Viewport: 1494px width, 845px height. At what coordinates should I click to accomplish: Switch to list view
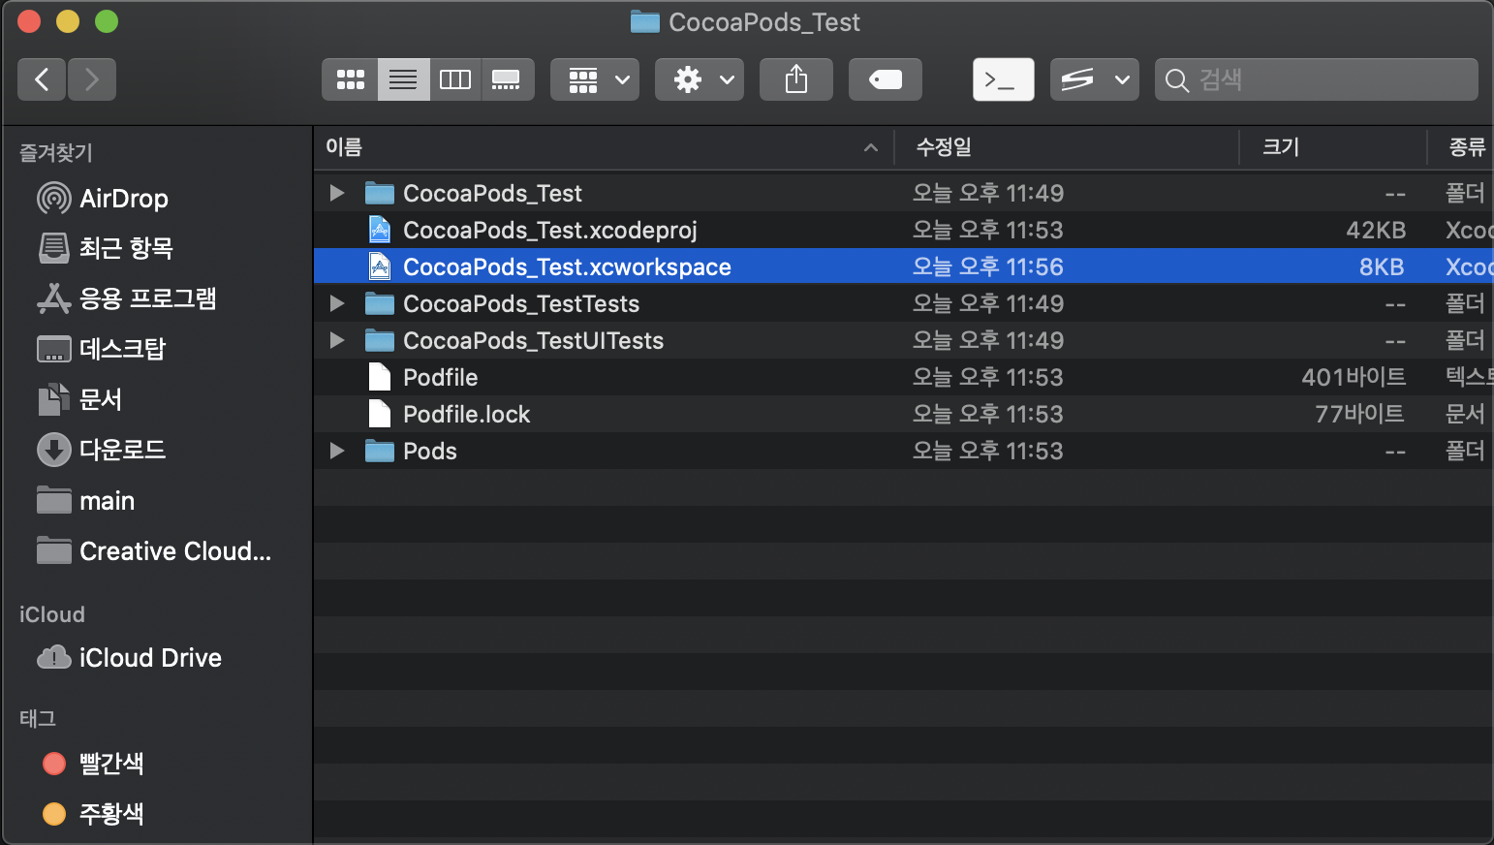(403, 79)
